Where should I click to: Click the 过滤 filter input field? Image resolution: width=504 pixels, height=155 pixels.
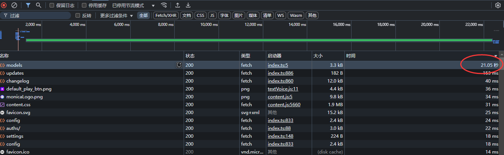pos(38,15)
